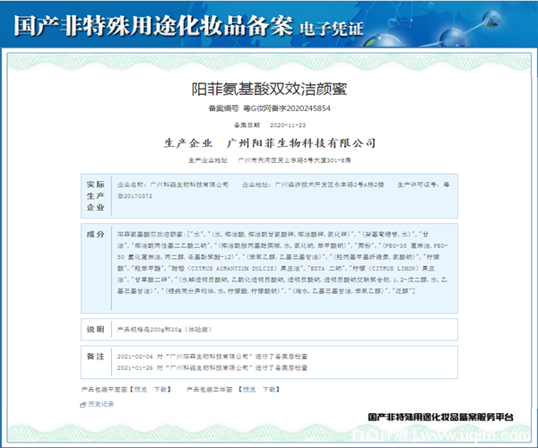Click the 成分 section label
The height and width of the screenshot is (448, 538).
tap(95, 235)
